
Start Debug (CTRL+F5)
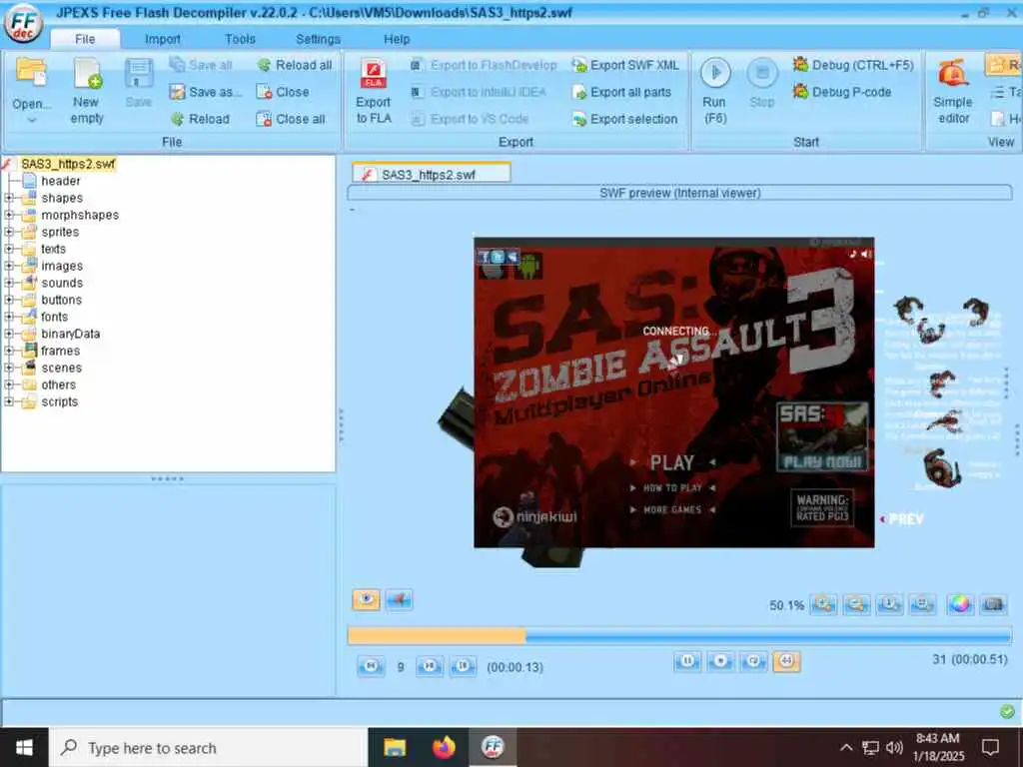(853, 65)
